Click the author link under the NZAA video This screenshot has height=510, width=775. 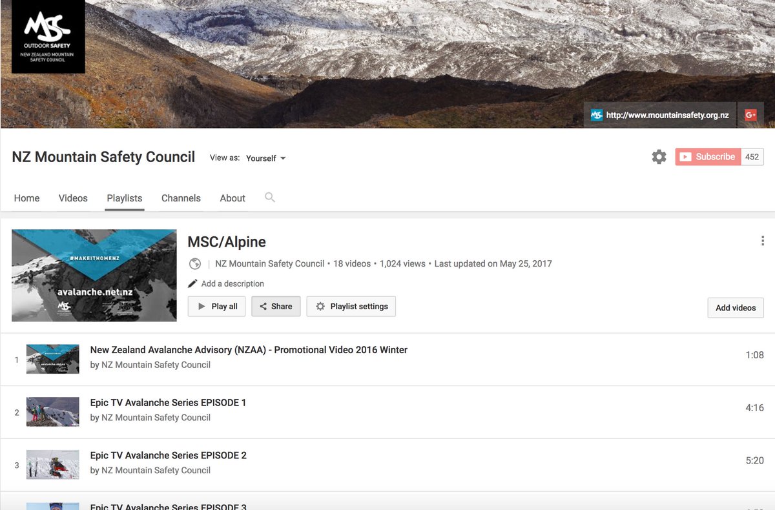156,365
